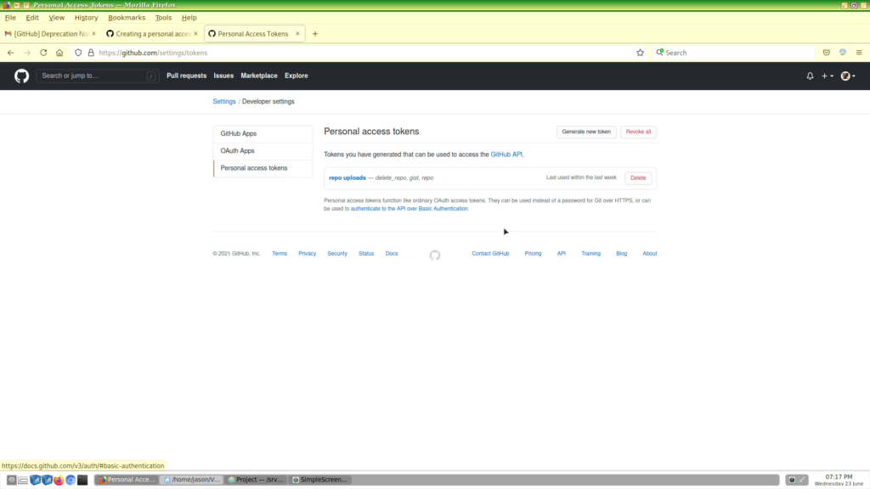The height and width of the screenshot is (489, 870).
Task: Click the tracking protection shield icon
Action: [78, 53]
